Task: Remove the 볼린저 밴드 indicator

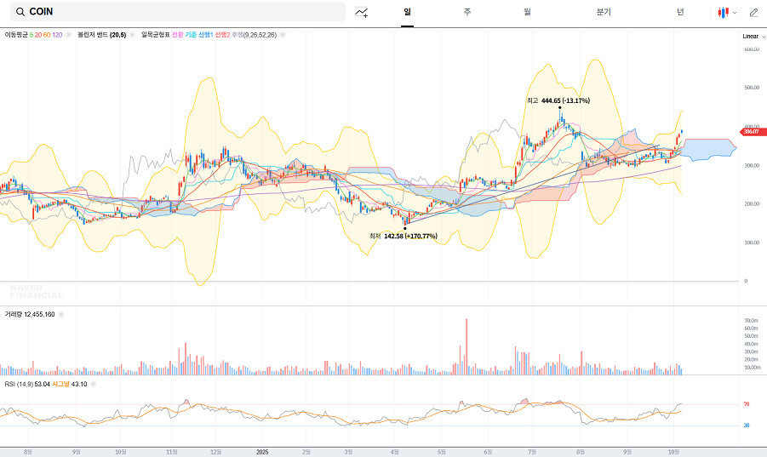Action: pyautogui.click(x=133, y=35)
